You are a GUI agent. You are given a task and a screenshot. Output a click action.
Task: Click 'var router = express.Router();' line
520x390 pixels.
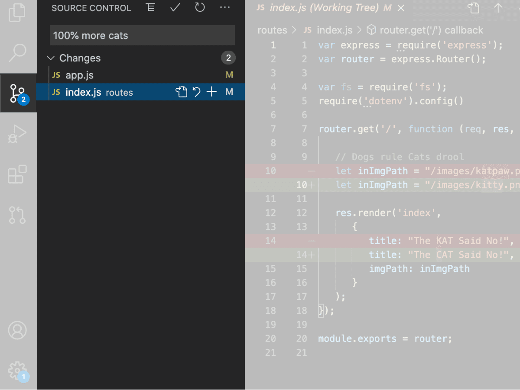402,59
